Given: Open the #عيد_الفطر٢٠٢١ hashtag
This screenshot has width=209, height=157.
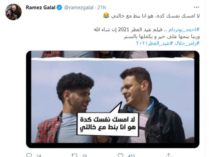Looking at the screenshot, I should [155, 43].
